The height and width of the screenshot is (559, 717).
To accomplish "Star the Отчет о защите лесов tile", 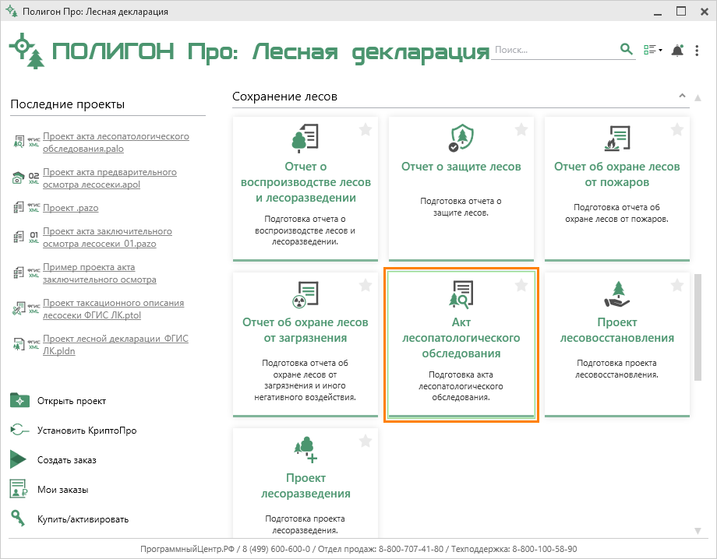I will 521,130.
